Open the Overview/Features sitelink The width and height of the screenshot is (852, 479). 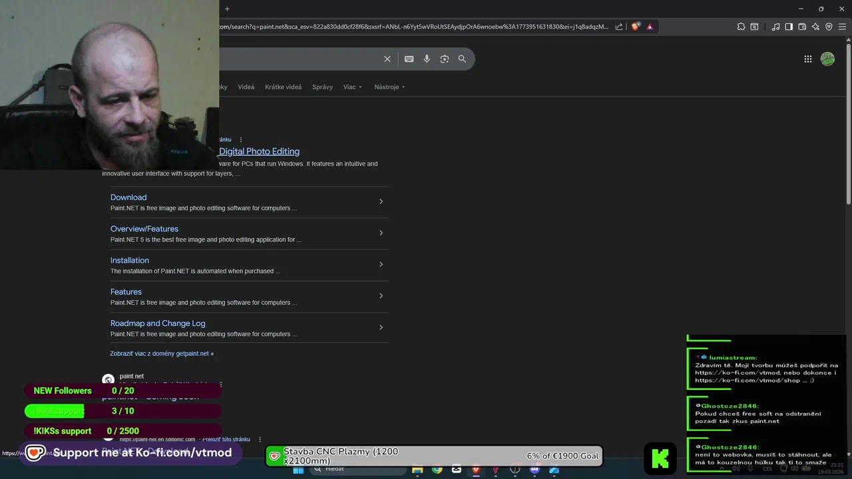click(x=144, y=229)
